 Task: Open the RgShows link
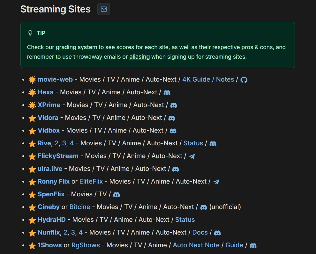(x=86, y=245)
